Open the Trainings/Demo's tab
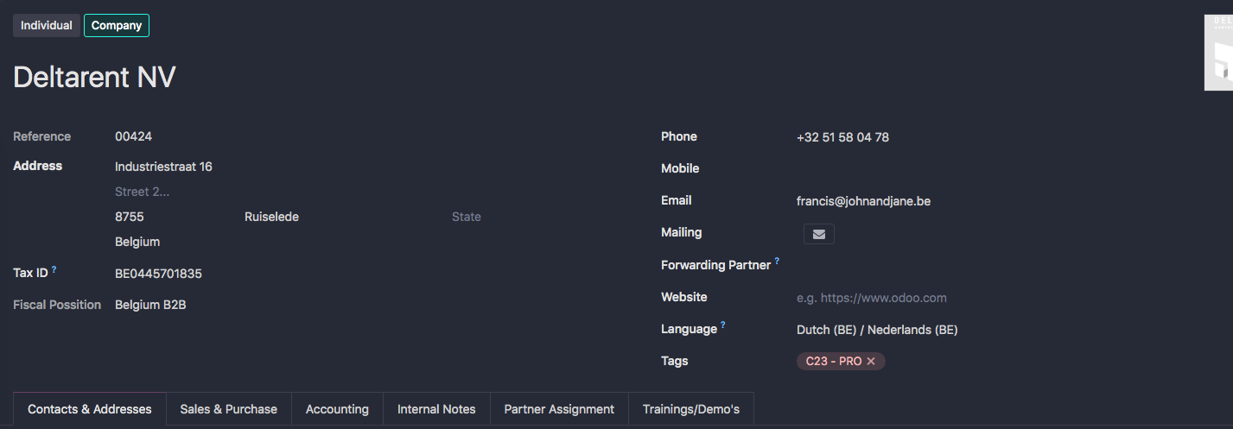Screen dimensions: 1233x429 pyautogui.click(x=690, y=409)
